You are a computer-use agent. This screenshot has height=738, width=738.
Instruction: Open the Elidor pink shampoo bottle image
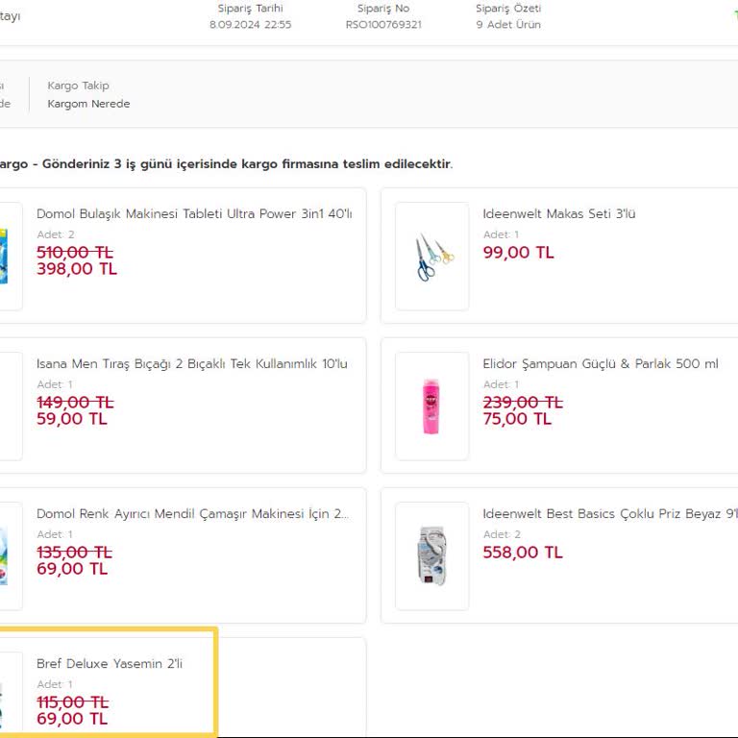pyautogui.click(x=432, y=406)
